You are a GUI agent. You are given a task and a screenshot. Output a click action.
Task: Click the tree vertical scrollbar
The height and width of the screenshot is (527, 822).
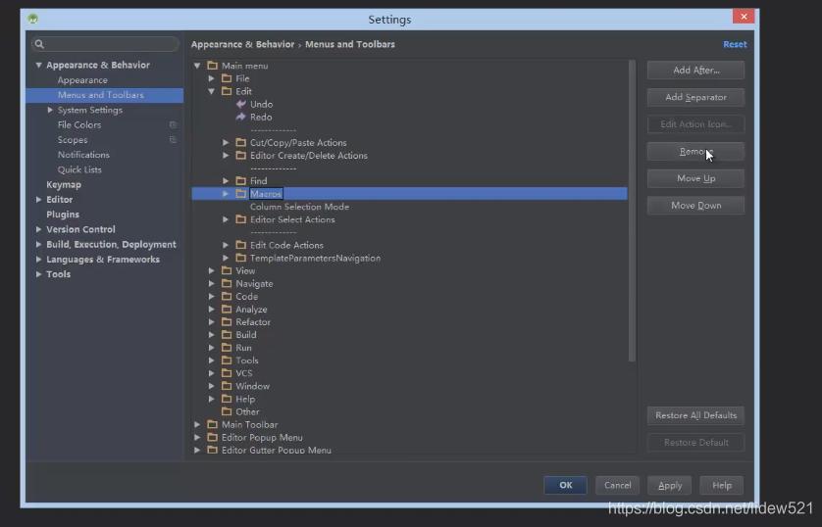632,211
